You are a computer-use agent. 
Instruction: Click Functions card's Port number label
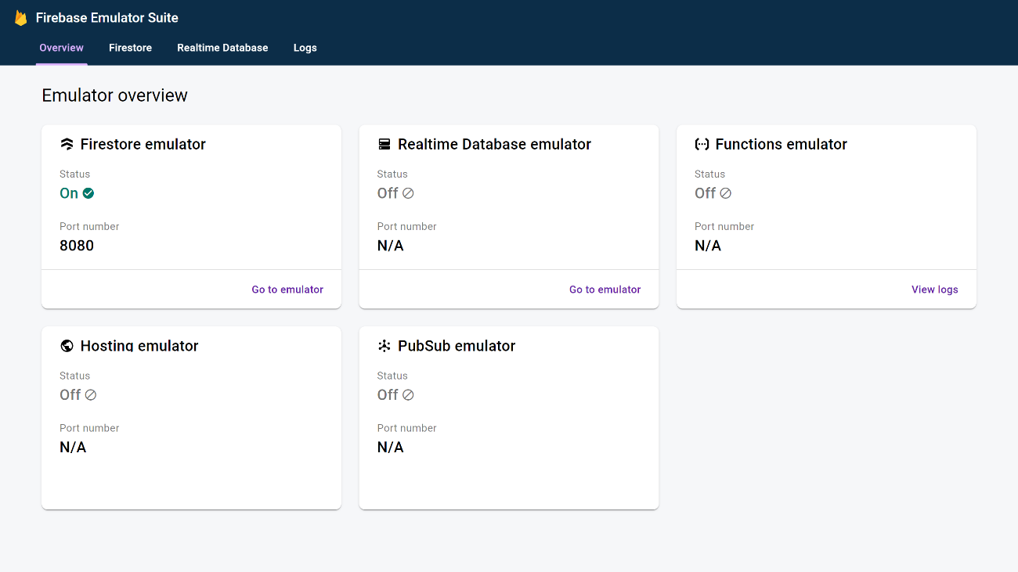[724, 226]
